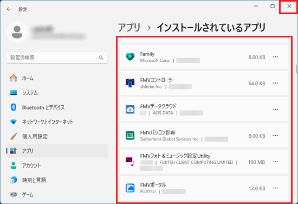This screenshot has height=204, width=298.
Task: Click the app list scrollbar thumb
Action: pos(296,69)
